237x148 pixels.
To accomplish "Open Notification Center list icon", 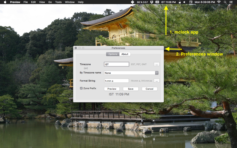I will (231, 2).
